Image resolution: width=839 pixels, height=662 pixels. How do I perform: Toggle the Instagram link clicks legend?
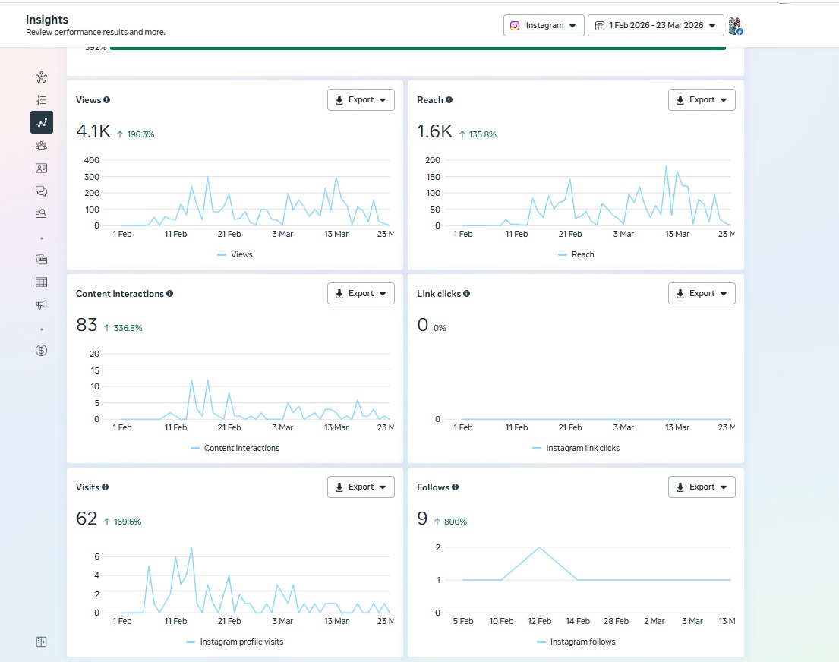576,449
